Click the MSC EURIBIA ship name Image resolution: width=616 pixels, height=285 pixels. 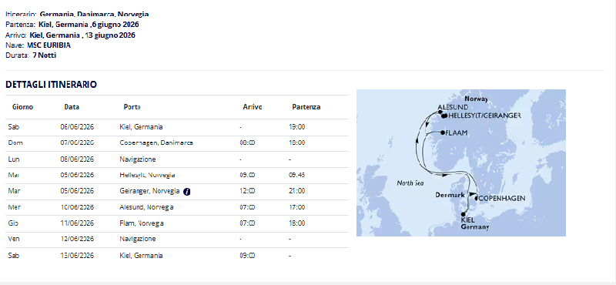click(49, 45)
